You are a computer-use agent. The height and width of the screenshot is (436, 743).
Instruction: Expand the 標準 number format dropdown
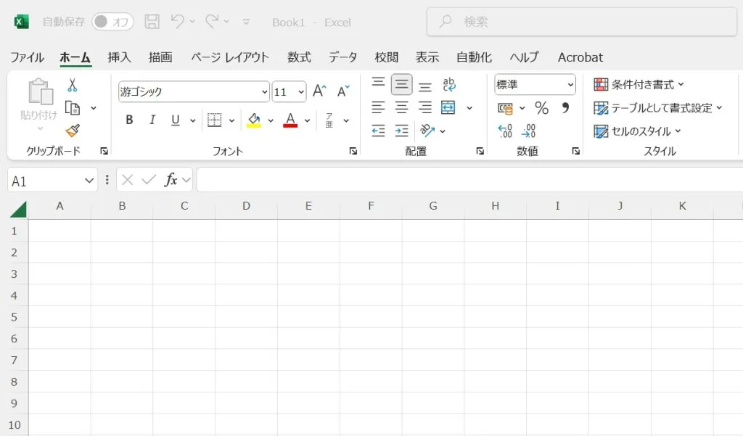tap(570, 85)
